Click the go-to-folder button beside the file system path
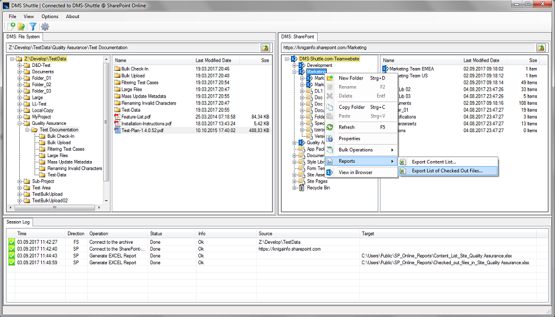Image resolution: width=555 pixels, height=317 pixels. 265,48
